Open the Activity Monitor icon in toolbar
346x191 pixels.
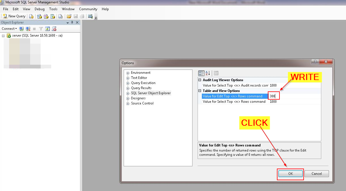[x=90, y=16]
